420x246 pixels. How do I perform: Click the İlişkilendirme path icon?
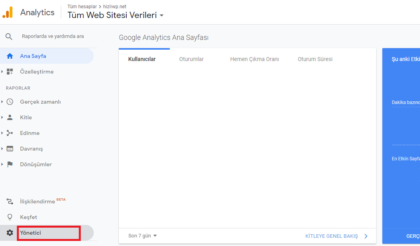(x=10, y=201)
